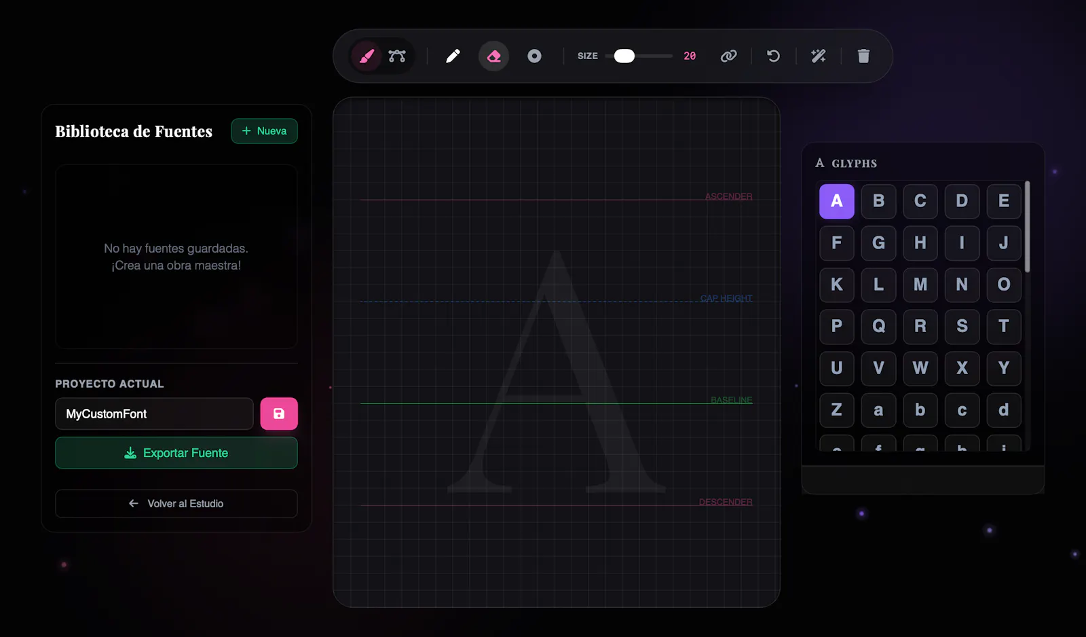Select glyph uppercase G
This screenshot has width=1086, height=637.
point(878,243)
